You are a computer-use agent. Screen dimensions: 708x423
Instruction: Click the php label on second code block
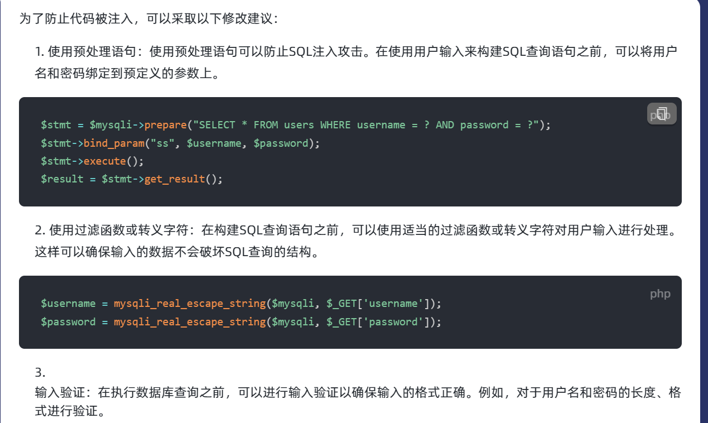(660, 294)
